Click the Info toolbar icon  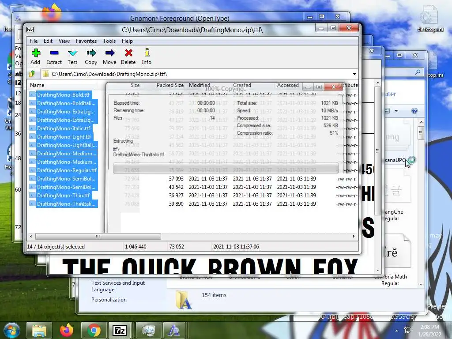pyautogui.click(x=147, y=56)
